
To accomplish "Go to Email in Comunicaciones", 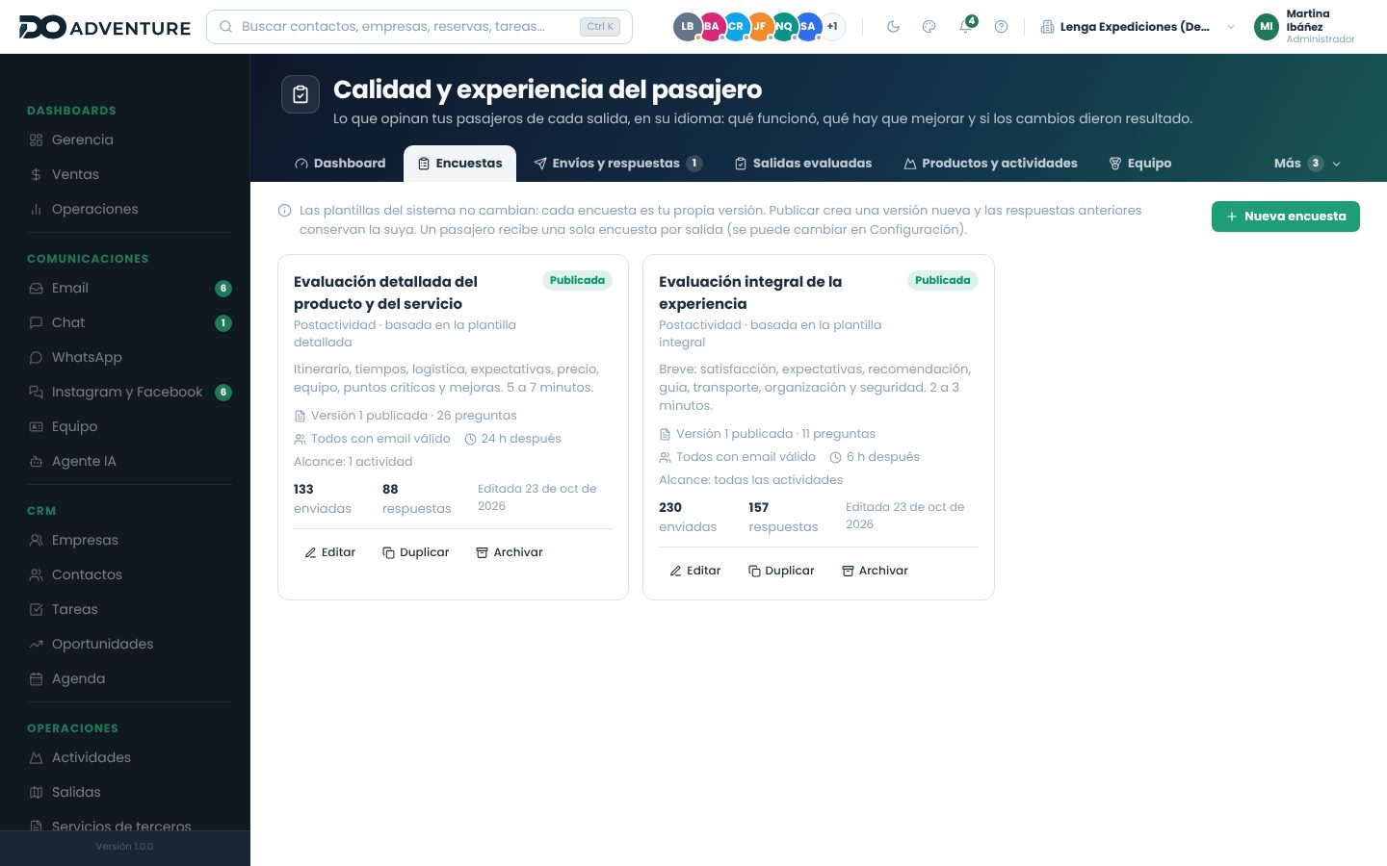I will (x=130, y=288).
